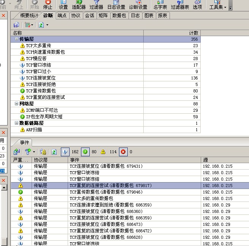Image resolution: width=249 pixels, height=246 pixels.
Task: Select the ICMP端口不可达 row
Action: click(106, 110)
